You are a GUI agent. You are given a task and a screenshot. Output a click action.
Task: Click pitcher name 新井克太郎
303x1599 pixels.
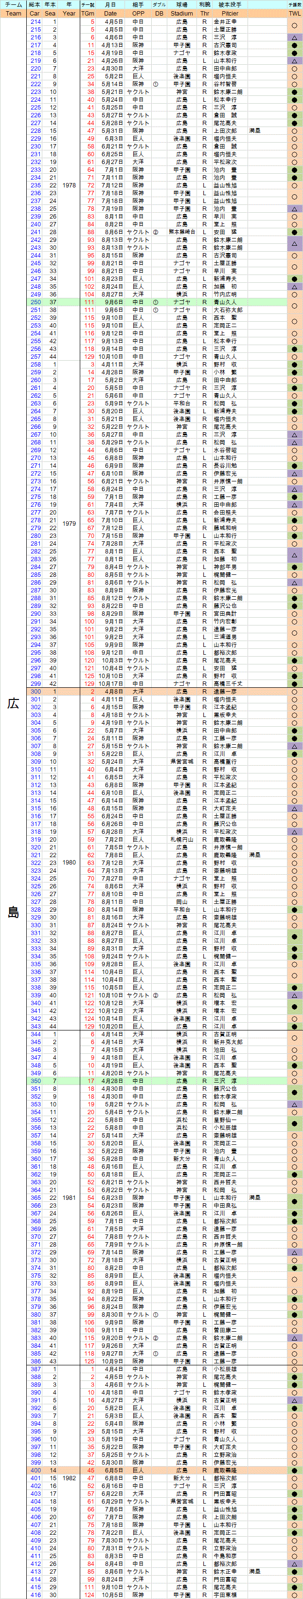(228, 1042)
